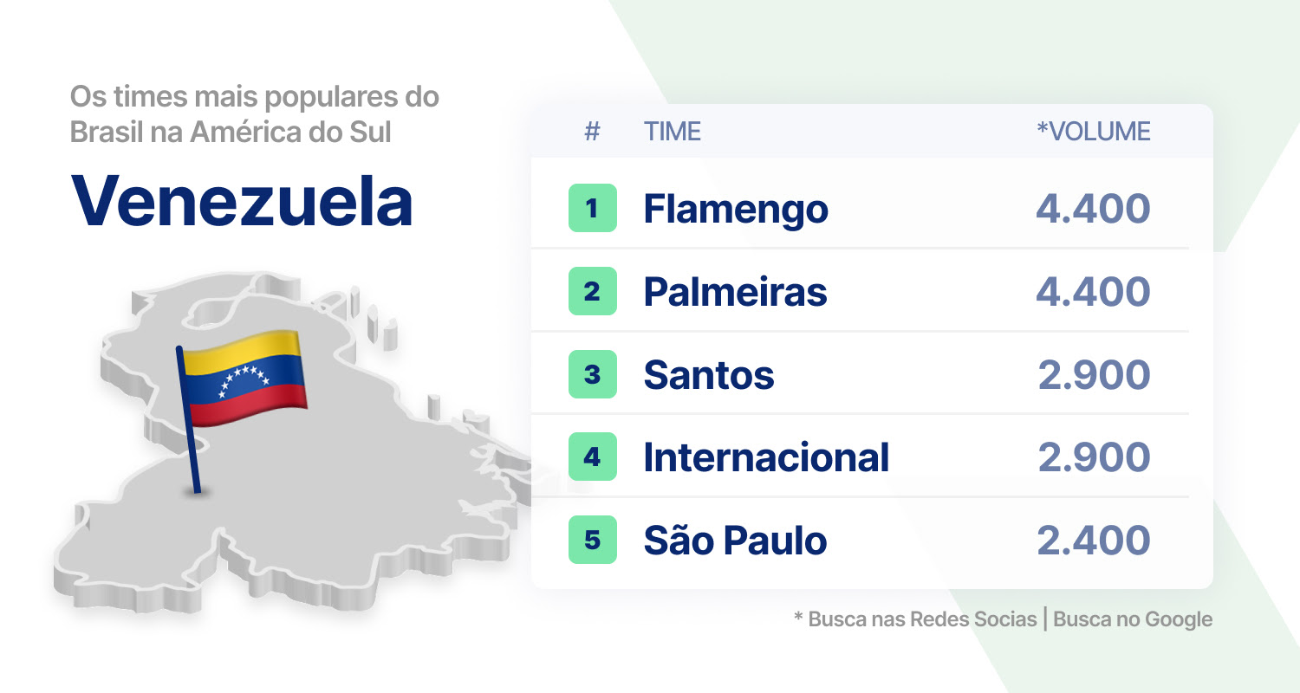Click the TIME column header

coord(673,132)
